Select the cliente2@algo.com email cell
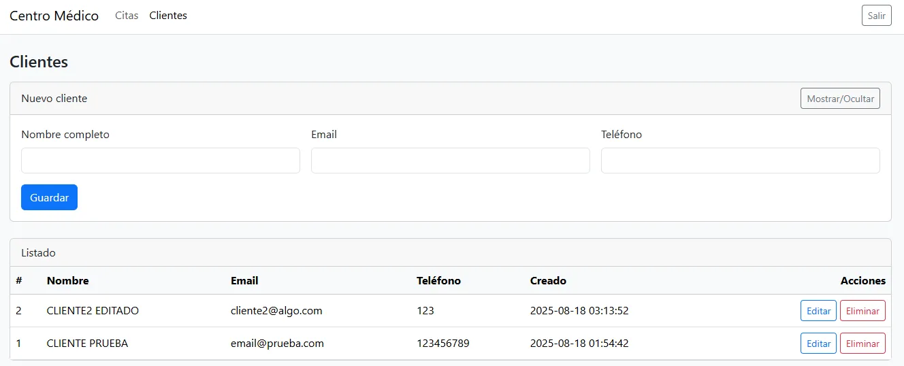Image resolution: width=904 pixels, height=366 pixels. 276,311
